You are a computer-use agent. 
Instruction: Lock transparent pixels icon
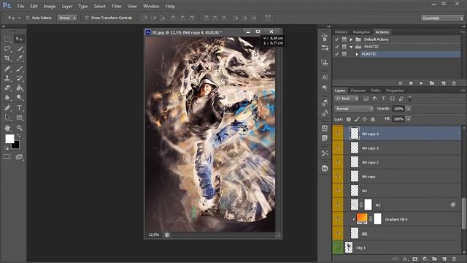click(349, 119)
